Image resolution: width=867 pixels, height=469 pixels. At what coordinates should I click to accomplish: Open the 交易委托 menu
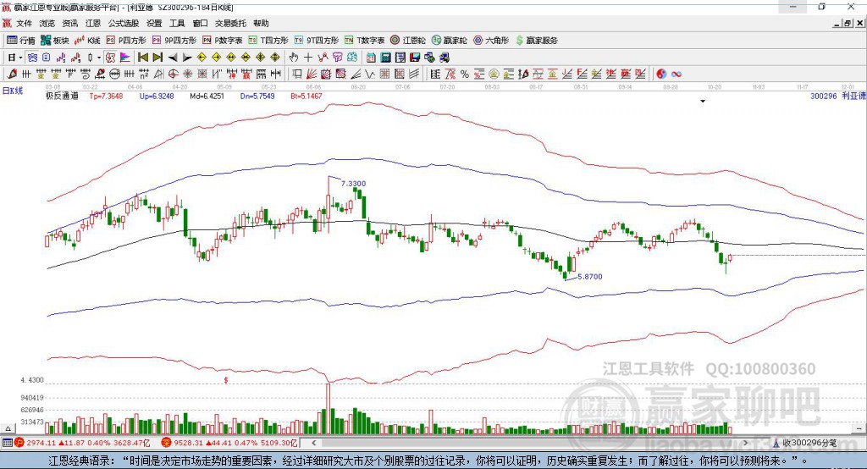pyautogui.click(x=230, y=23)
